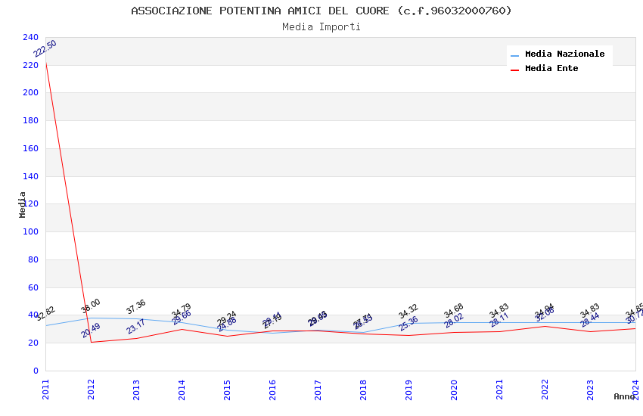643x416 pixels.
Task: Click x-axis year label 2014
Action: (x=182, y=390)
